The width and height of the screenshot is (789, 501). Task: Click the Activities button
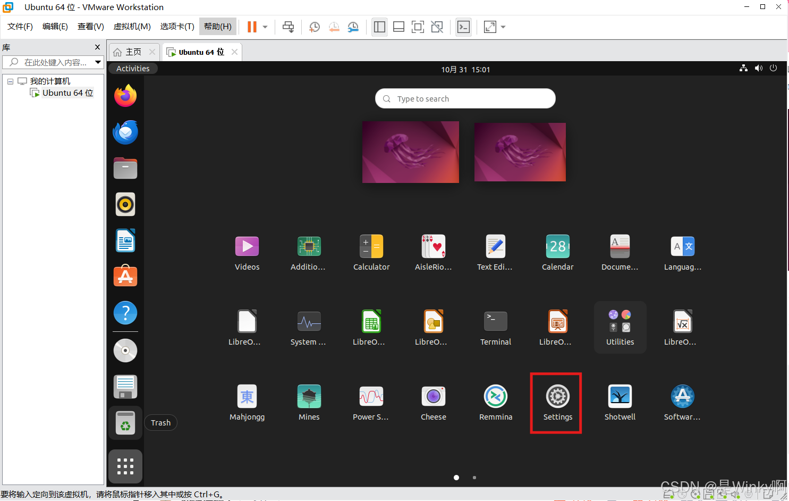[133, 69]
